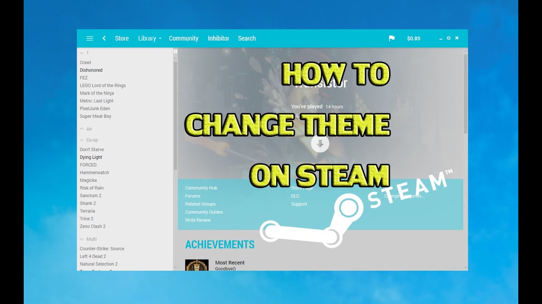
Task: Select Left 4 Dead 2
Action: 93,256
